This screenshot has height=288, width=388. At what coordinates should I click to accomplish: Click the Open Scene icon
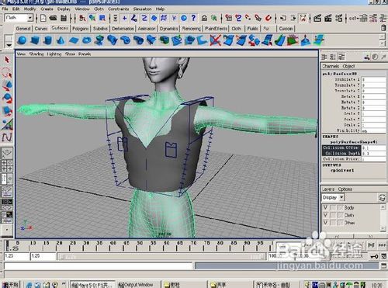click(x=53, y=18)
